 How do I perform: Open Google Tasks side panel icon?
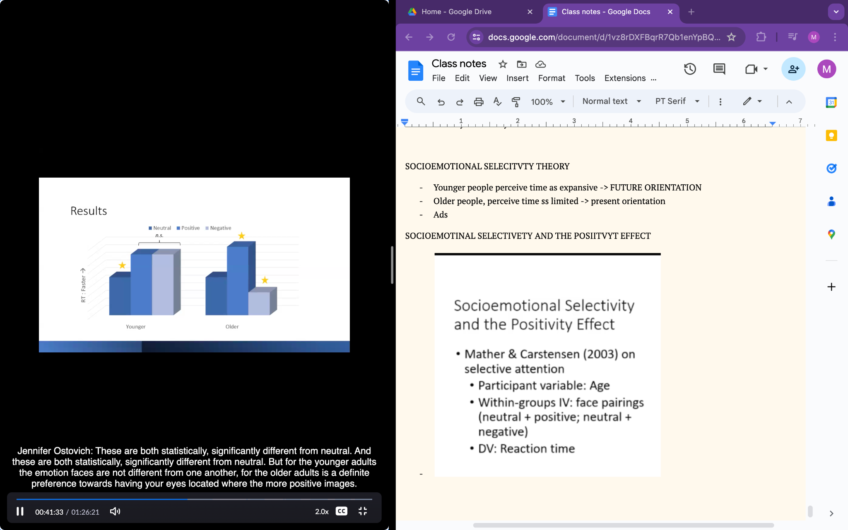831,168
